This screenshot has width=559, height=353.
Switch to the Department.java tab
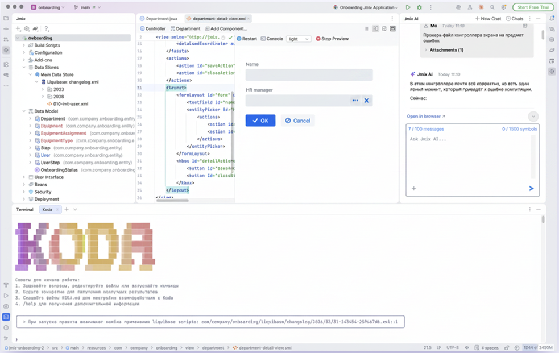(159, 19)
